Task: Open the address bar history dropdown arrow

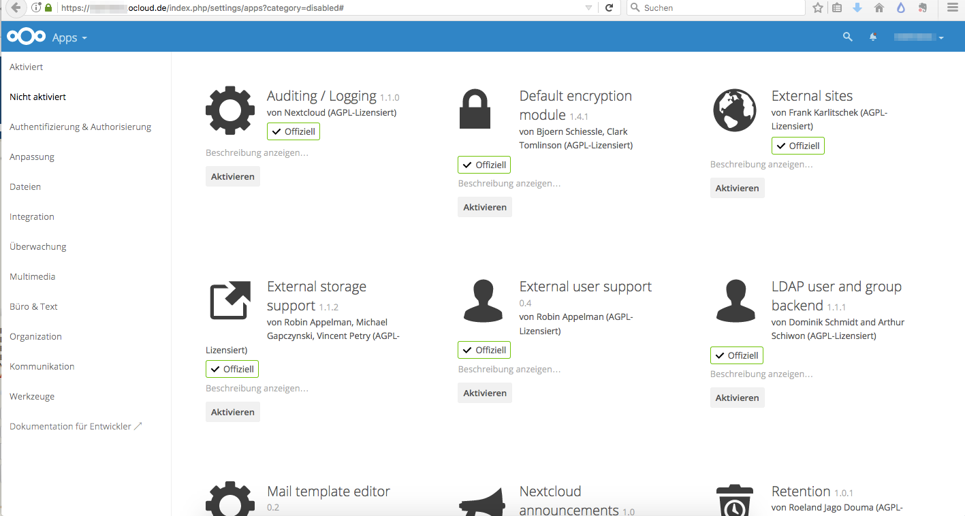Action: 588,7
